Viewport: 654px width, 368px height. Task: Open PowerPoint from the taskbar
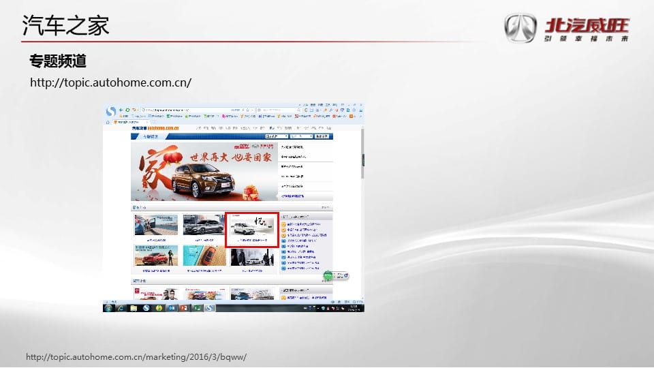pyautogui.click(x=184, y=308)
